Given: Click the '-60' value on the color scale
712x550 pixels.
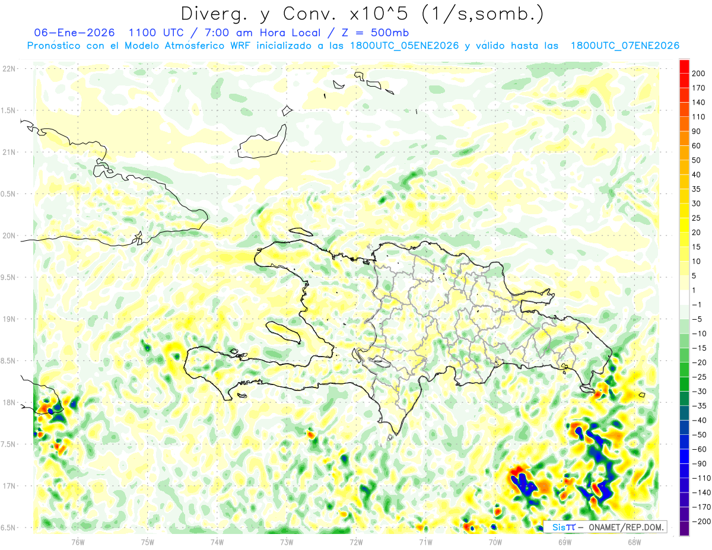Looking at the screenshot, I should [699, 449].
